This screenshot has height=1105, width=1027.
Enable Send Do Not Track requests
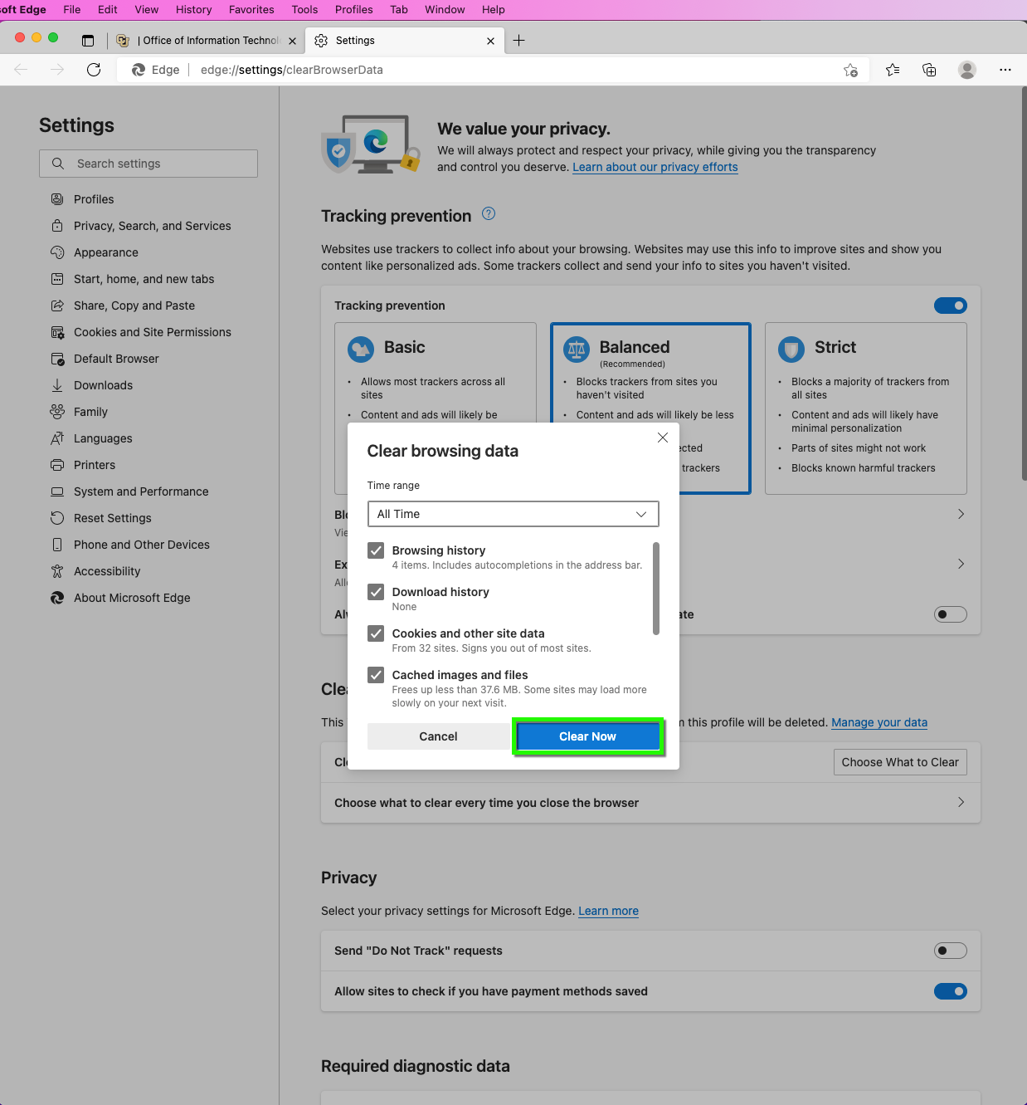(x=950, y=950)
